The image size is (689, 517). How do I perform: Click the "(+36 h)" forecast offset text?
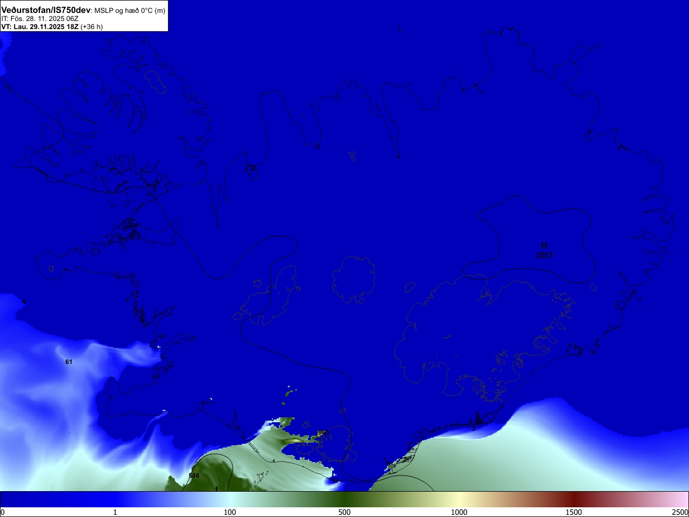click(x=92, y=26)
